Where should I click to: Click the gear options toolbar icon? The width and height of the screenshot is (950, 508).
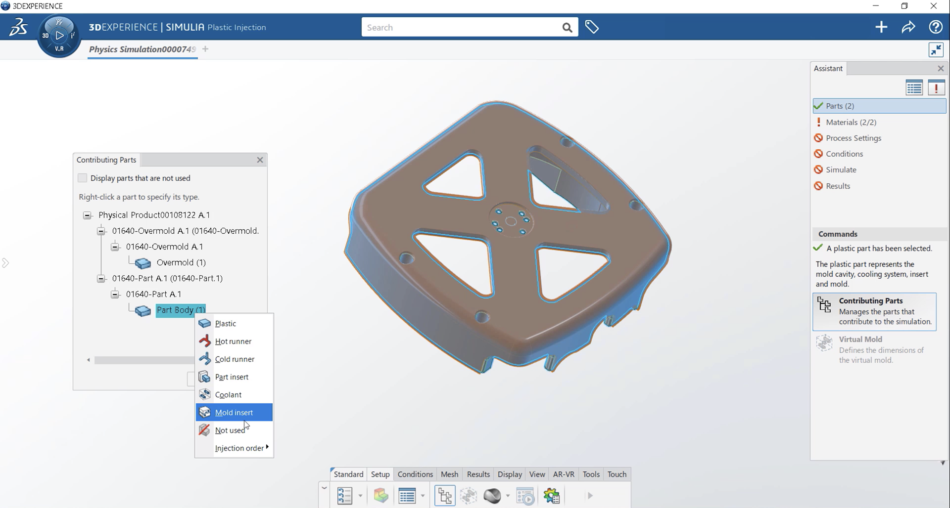point(552,496)
